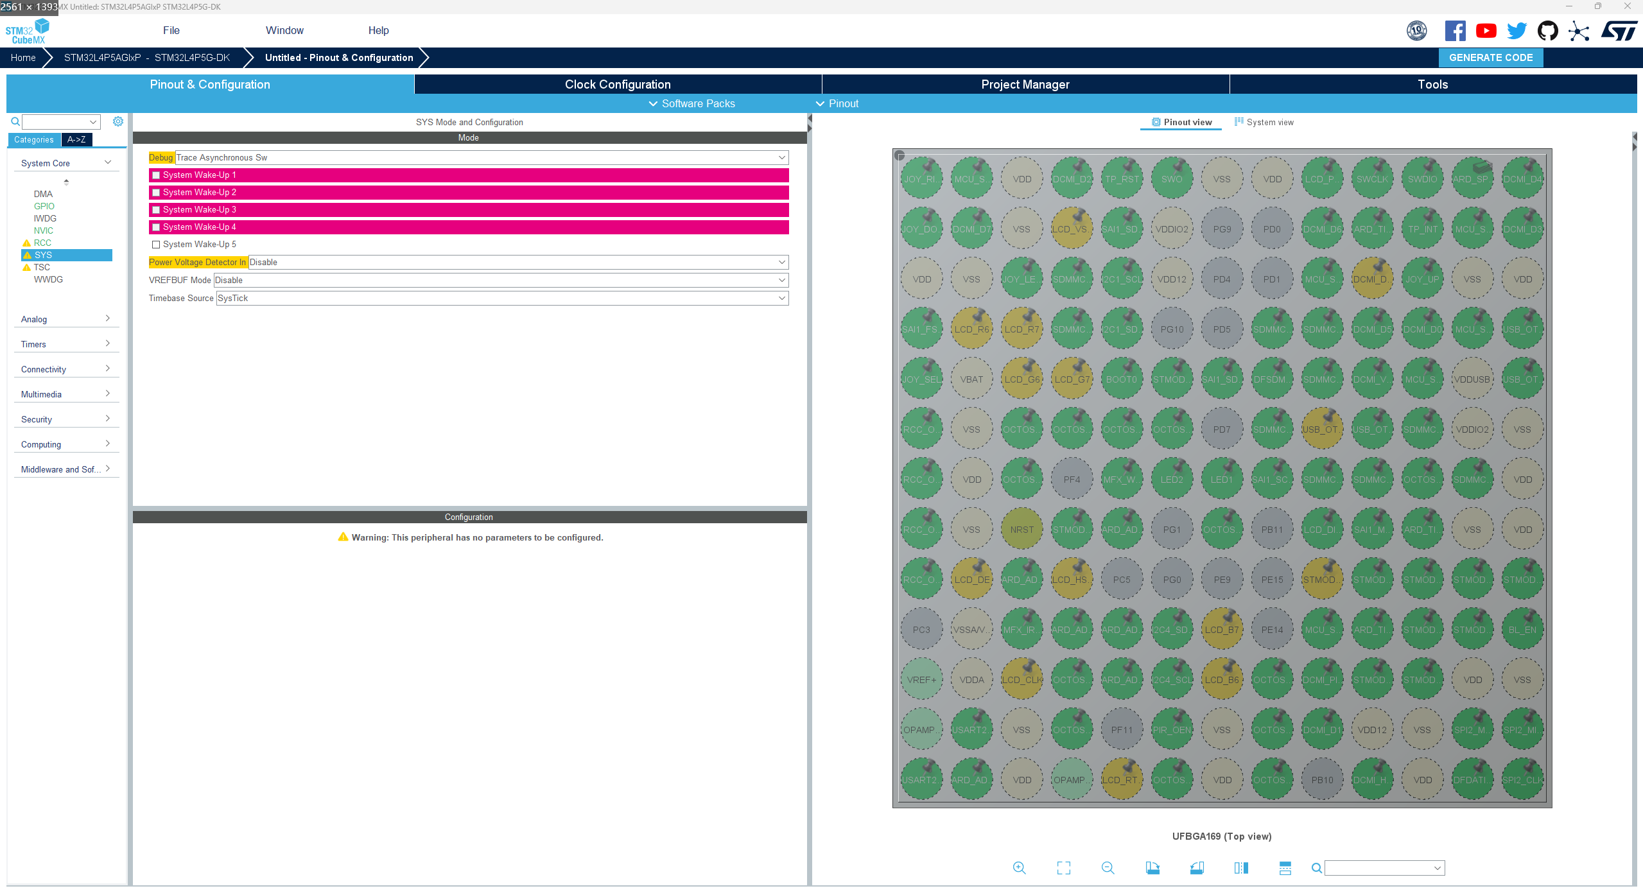Click the GENERATE CODE button
1643x893 pixels.
[x=1490, y=58]
